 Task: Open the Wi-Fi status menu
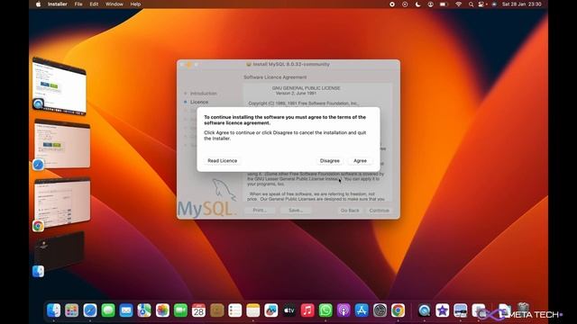459,4
